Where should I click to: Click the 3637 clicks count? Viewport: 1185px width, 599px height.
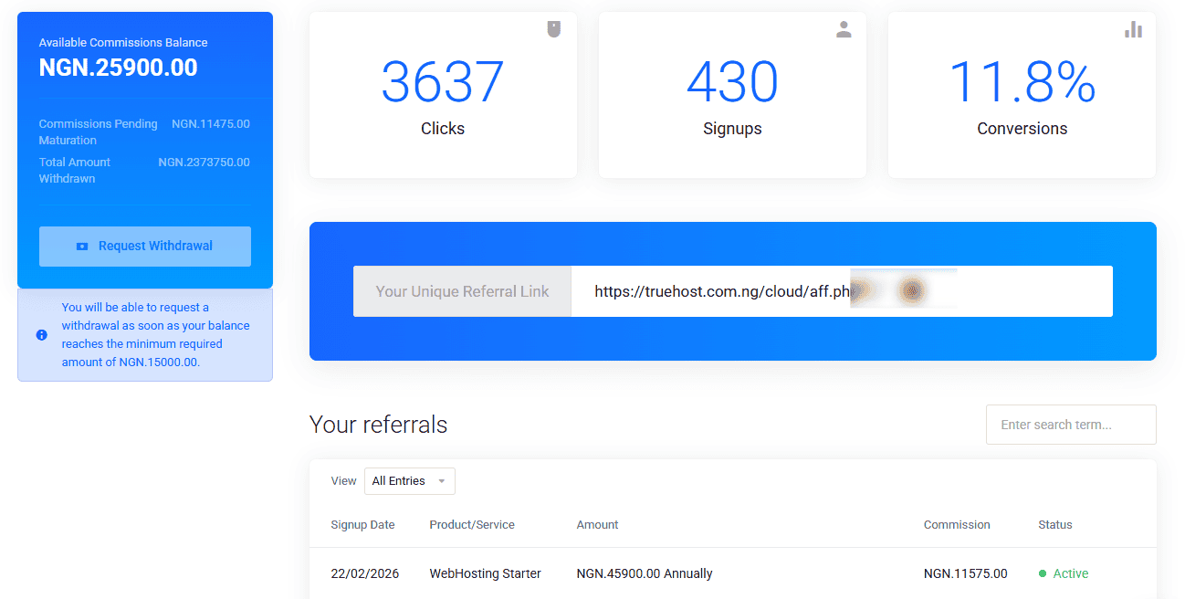click(x=443, y=82)
